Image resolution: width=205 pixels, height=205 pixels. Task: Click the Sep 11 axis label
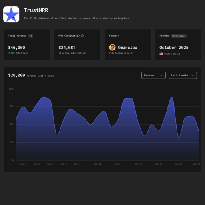coord(77,164)
